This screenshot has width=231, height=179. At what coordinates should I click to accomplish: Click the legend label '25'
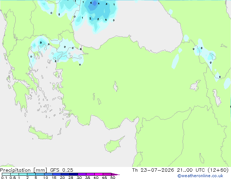click(x=71, y=178)
